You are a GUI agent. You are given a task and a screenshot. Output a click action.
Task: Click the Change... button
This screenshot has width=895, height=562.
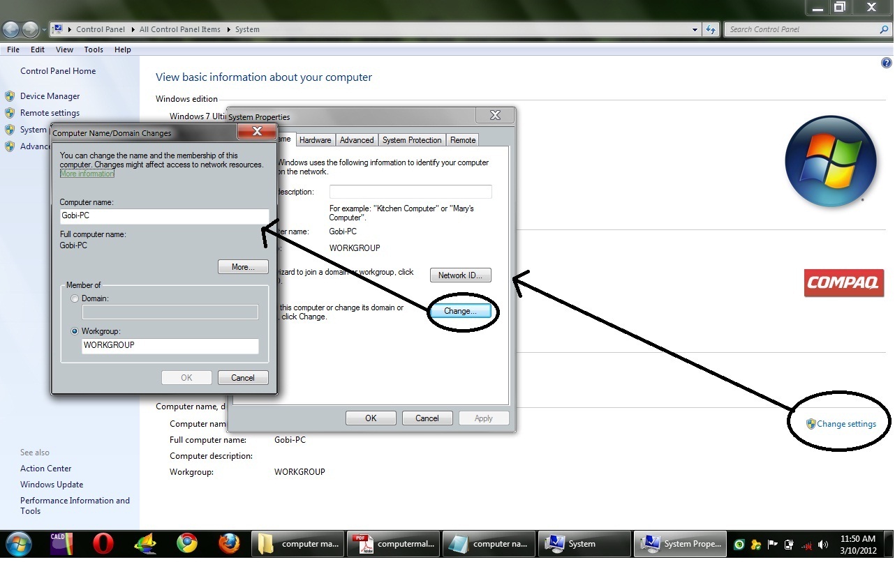click(x=461, y=311)
